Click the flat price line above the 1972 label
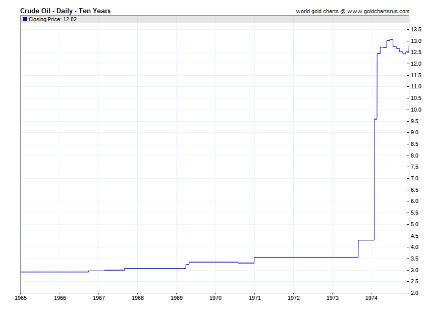The height and width of the screenshot is (311, 429). 293,257
